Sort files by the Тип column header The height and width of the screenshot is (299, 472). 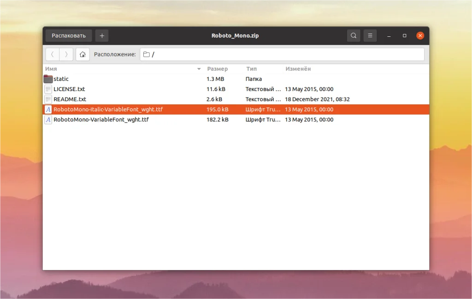[x=252, y=69]
